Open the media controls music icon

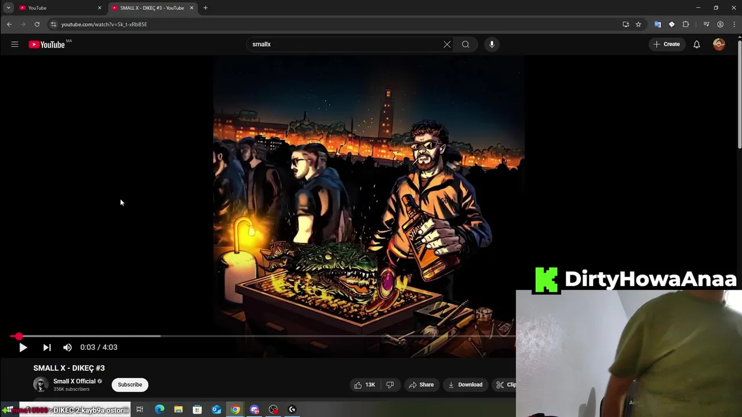706,24
